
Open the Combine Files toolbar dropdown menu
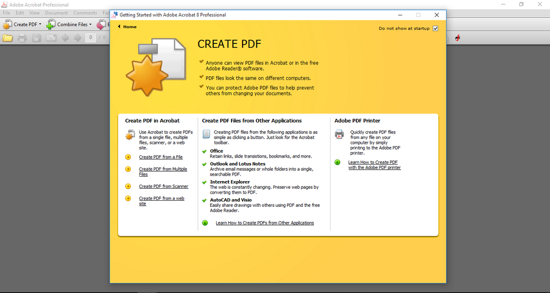[x=69, y=25]
